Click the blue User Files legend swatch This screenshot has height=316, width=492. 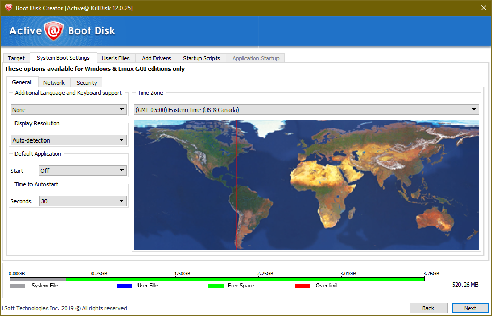coord(125,286)
